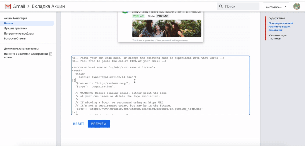
Task: Click the blue PREVIEW button
Action: (99, 124)
